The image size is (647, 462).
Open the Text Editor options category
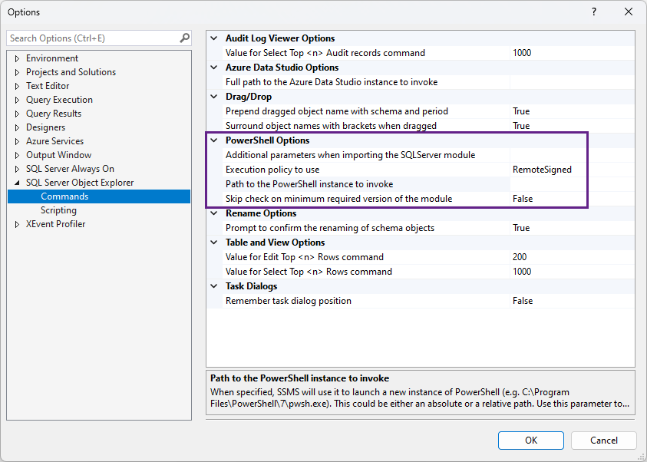(48, 86)
